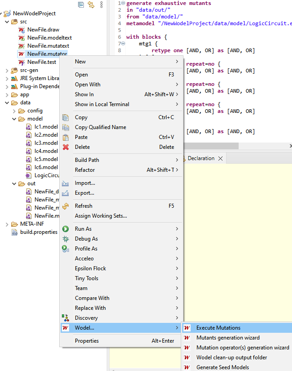This screenshot has height=371, width=292.
Task: Select Show in Local Terminal
Action: pyautogui.click(x=122, y=104)
